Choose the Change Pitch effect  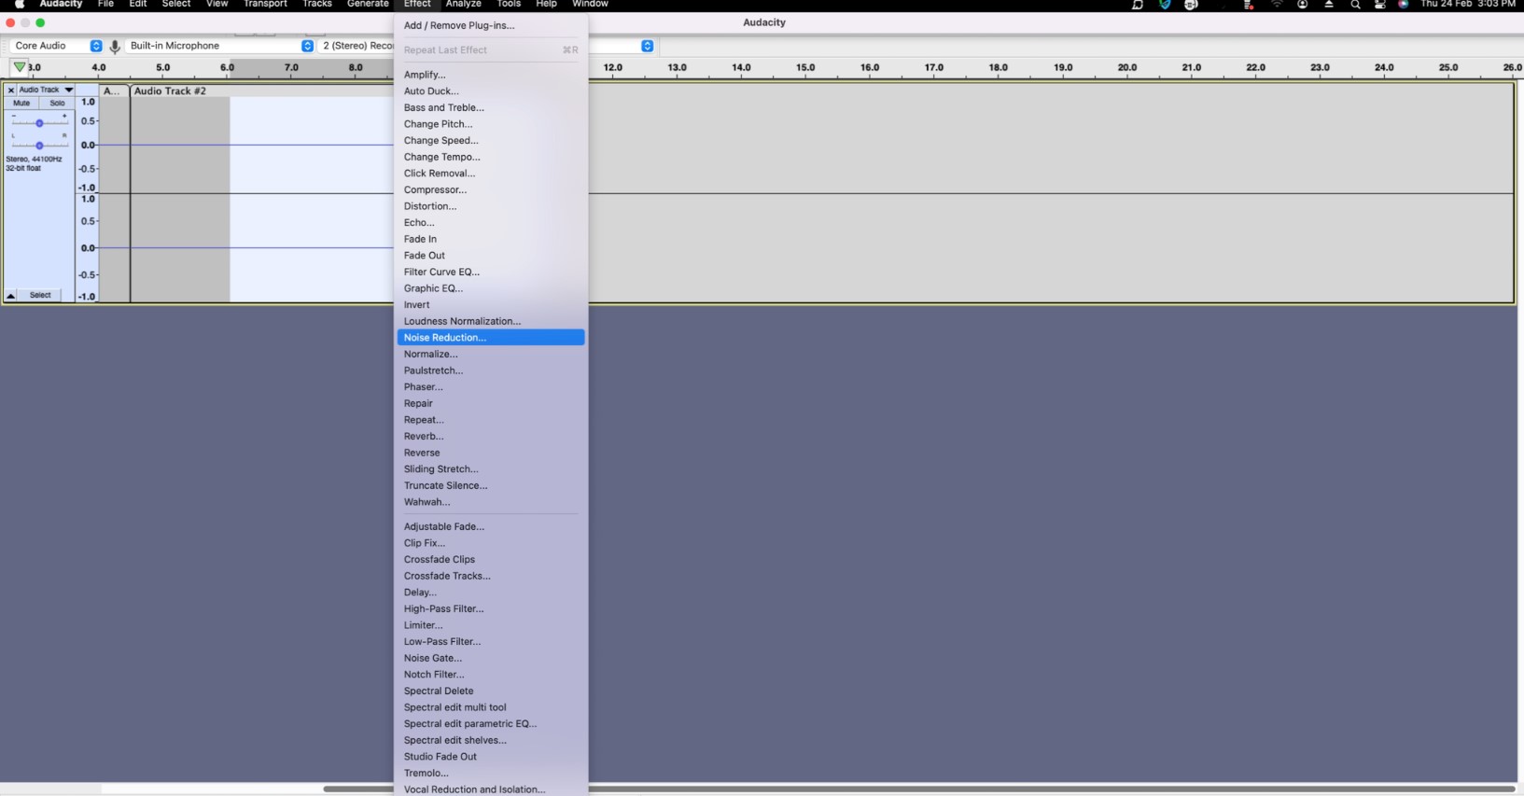tap(491, 124)
